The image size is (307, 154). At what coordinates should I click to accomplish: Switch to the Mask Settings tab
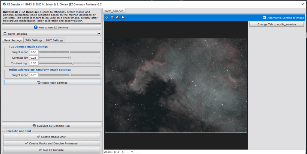[x=13, y=40]
